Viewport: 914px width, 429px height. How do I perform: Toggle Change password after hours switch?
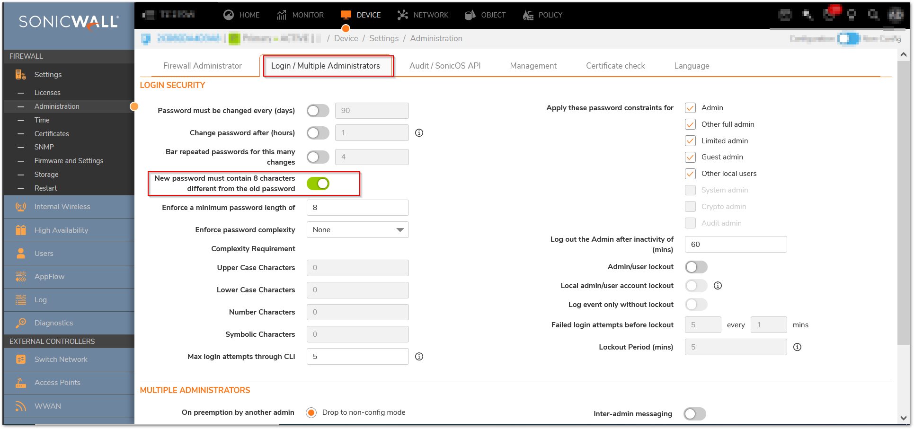(318, 133)
